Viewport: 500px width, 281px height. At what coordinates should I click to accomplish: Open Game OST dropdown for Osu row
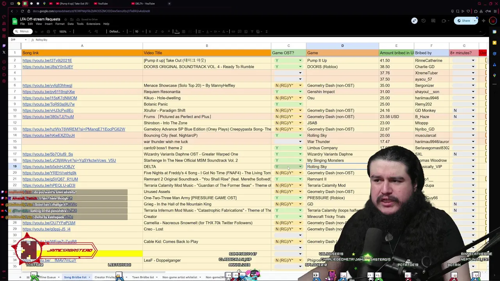(x=300, y=98)
